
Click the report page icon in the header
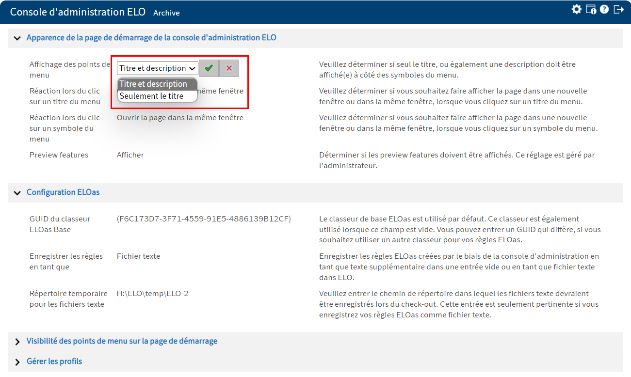point(591,9)
